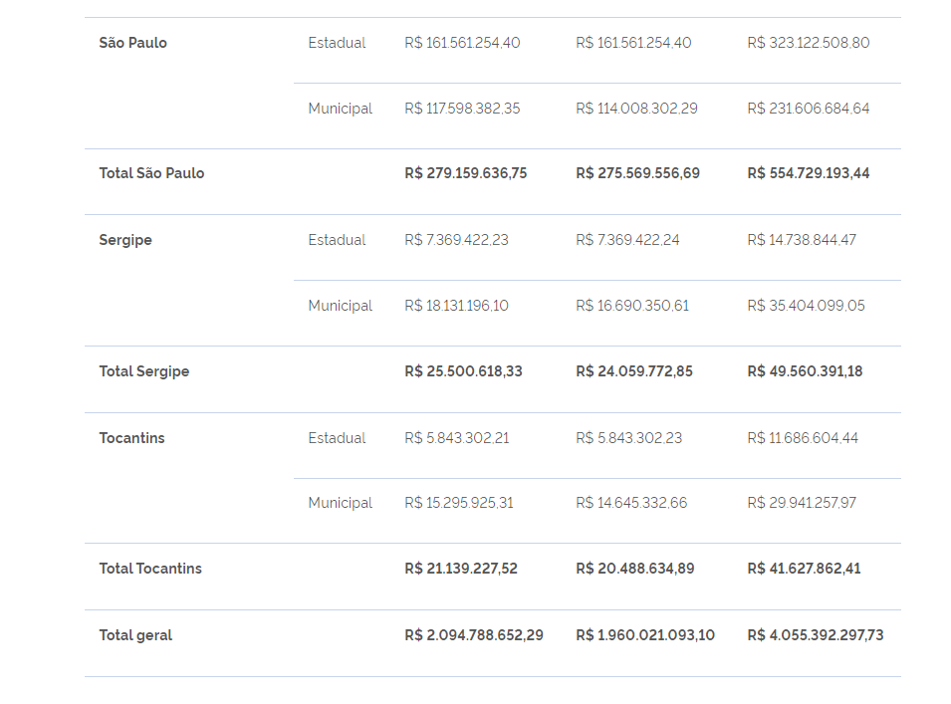Click the Tocantins row label

tap(131, 438)
